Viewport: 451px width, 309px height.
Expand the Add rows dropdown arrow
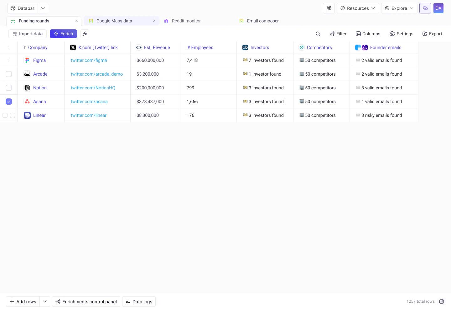point(45,302)
